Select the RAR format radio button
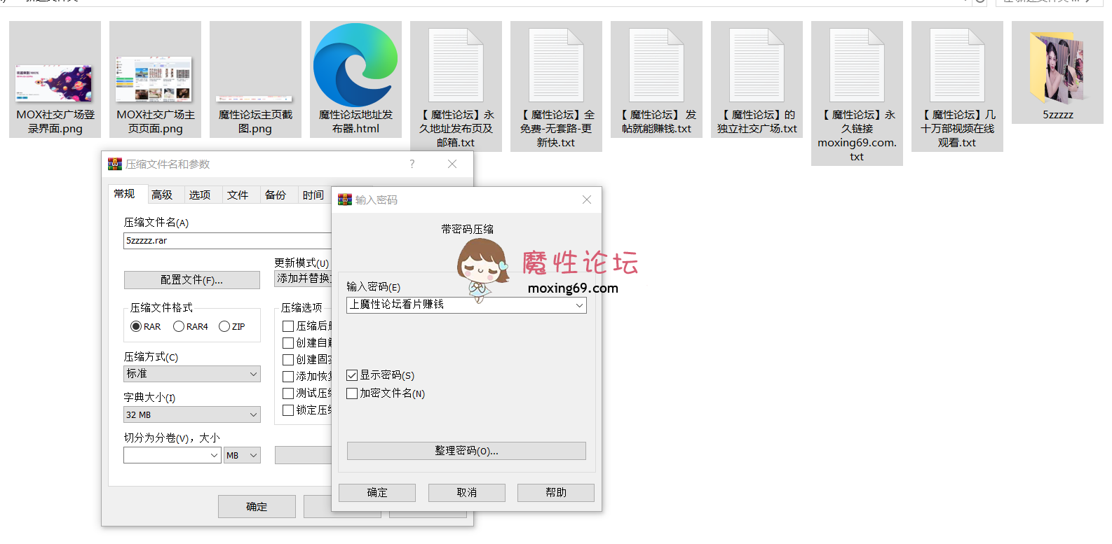 [136, 326]
